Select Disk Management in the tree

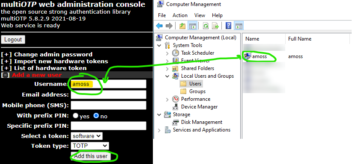point(202,122)
